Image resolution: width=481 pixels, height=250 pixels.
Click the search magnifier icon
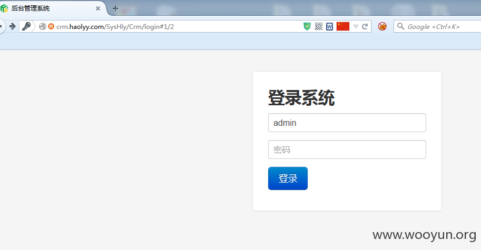(400, 26)
